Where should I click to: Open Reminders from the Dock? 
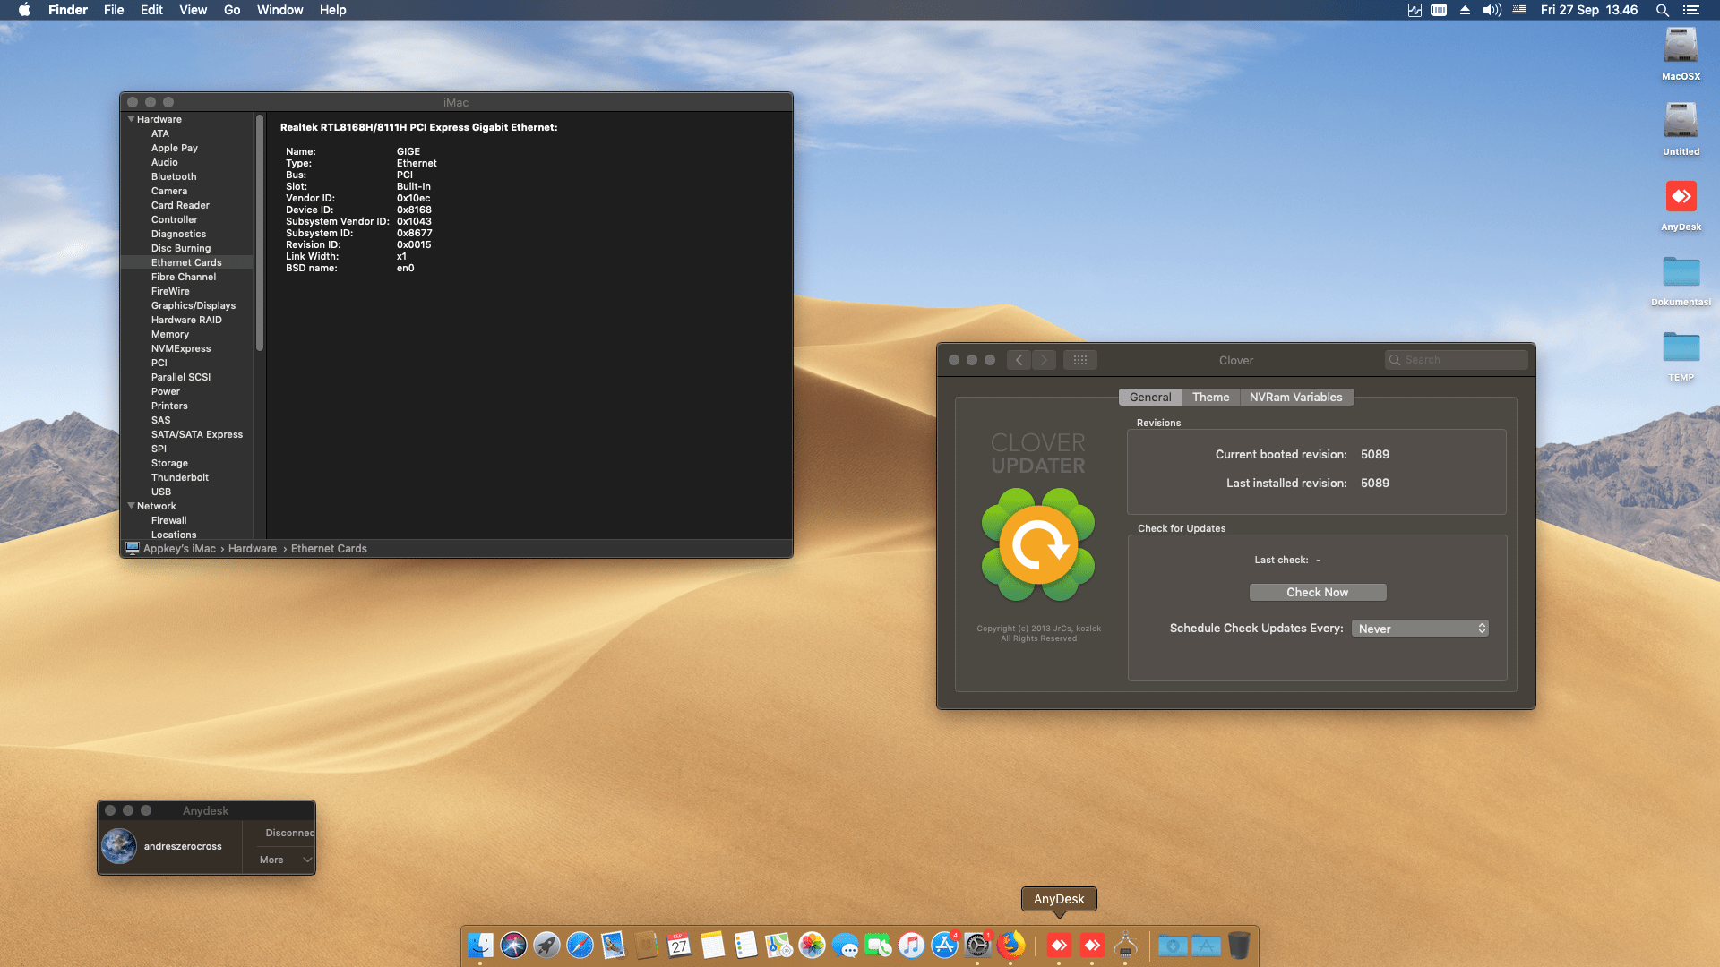click(x=745, y=945)
